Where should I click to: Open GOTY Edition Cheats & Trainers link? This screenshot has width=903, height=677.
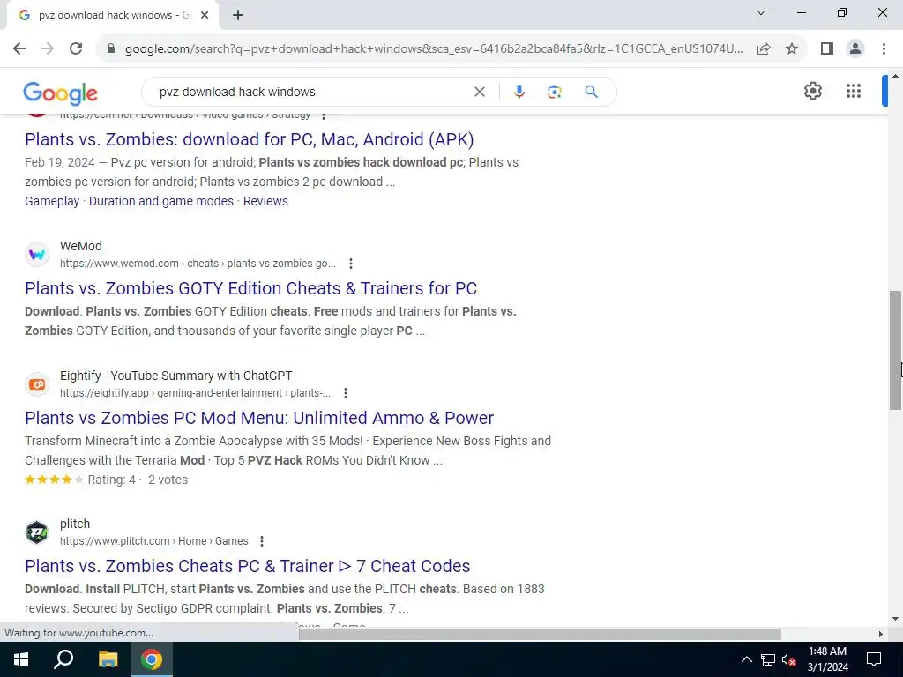coord(251,288)
